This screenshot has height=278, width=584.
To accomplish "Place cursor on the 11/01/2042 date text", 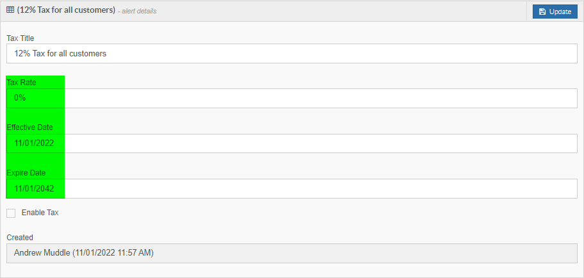I will pos(34,189).
